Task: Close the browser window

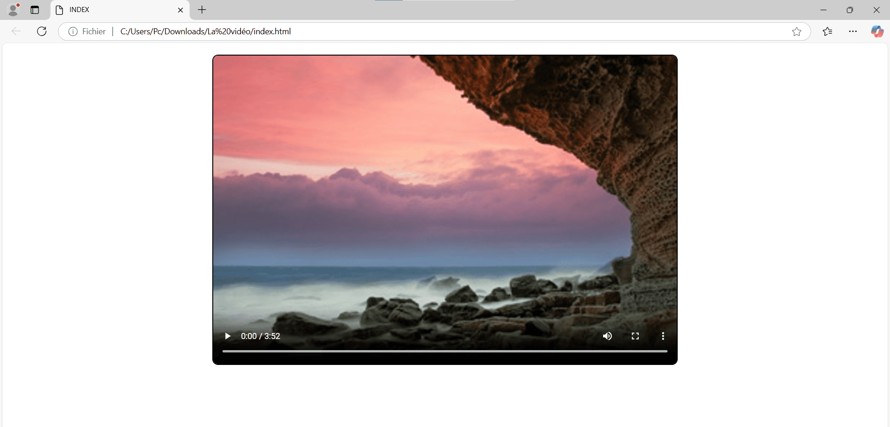Action: (x=876, y=10)
